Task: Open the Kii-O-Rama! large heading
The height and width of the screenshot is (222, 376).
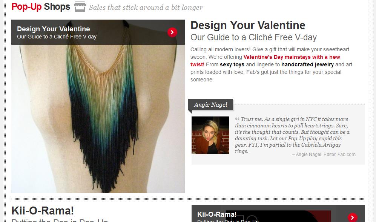Action: point(43,211)
